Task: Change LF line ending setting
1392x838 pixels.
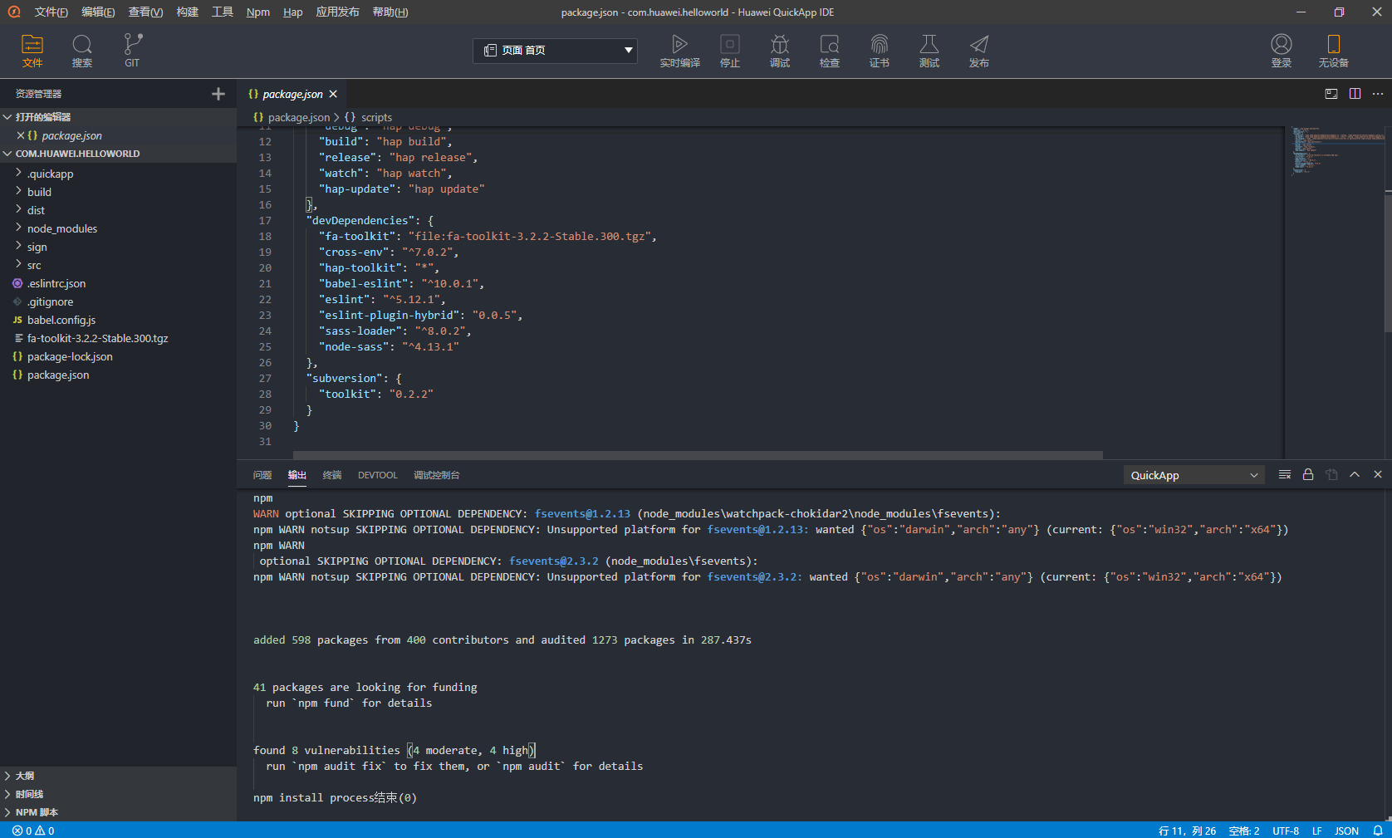Action: click(x=1317, y=831)
